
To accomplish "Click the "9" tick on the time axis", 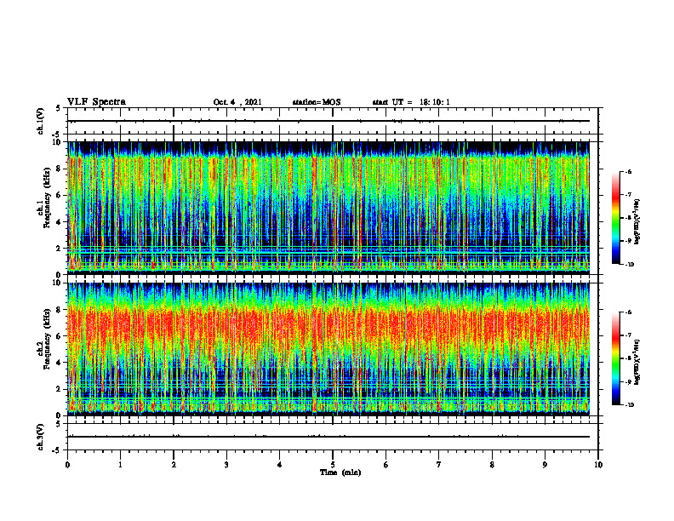I will (x=545, y=465).
